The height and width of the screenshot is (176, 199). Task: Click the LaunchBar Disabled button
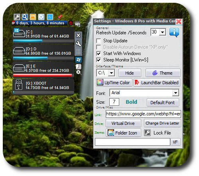(157, 83)
